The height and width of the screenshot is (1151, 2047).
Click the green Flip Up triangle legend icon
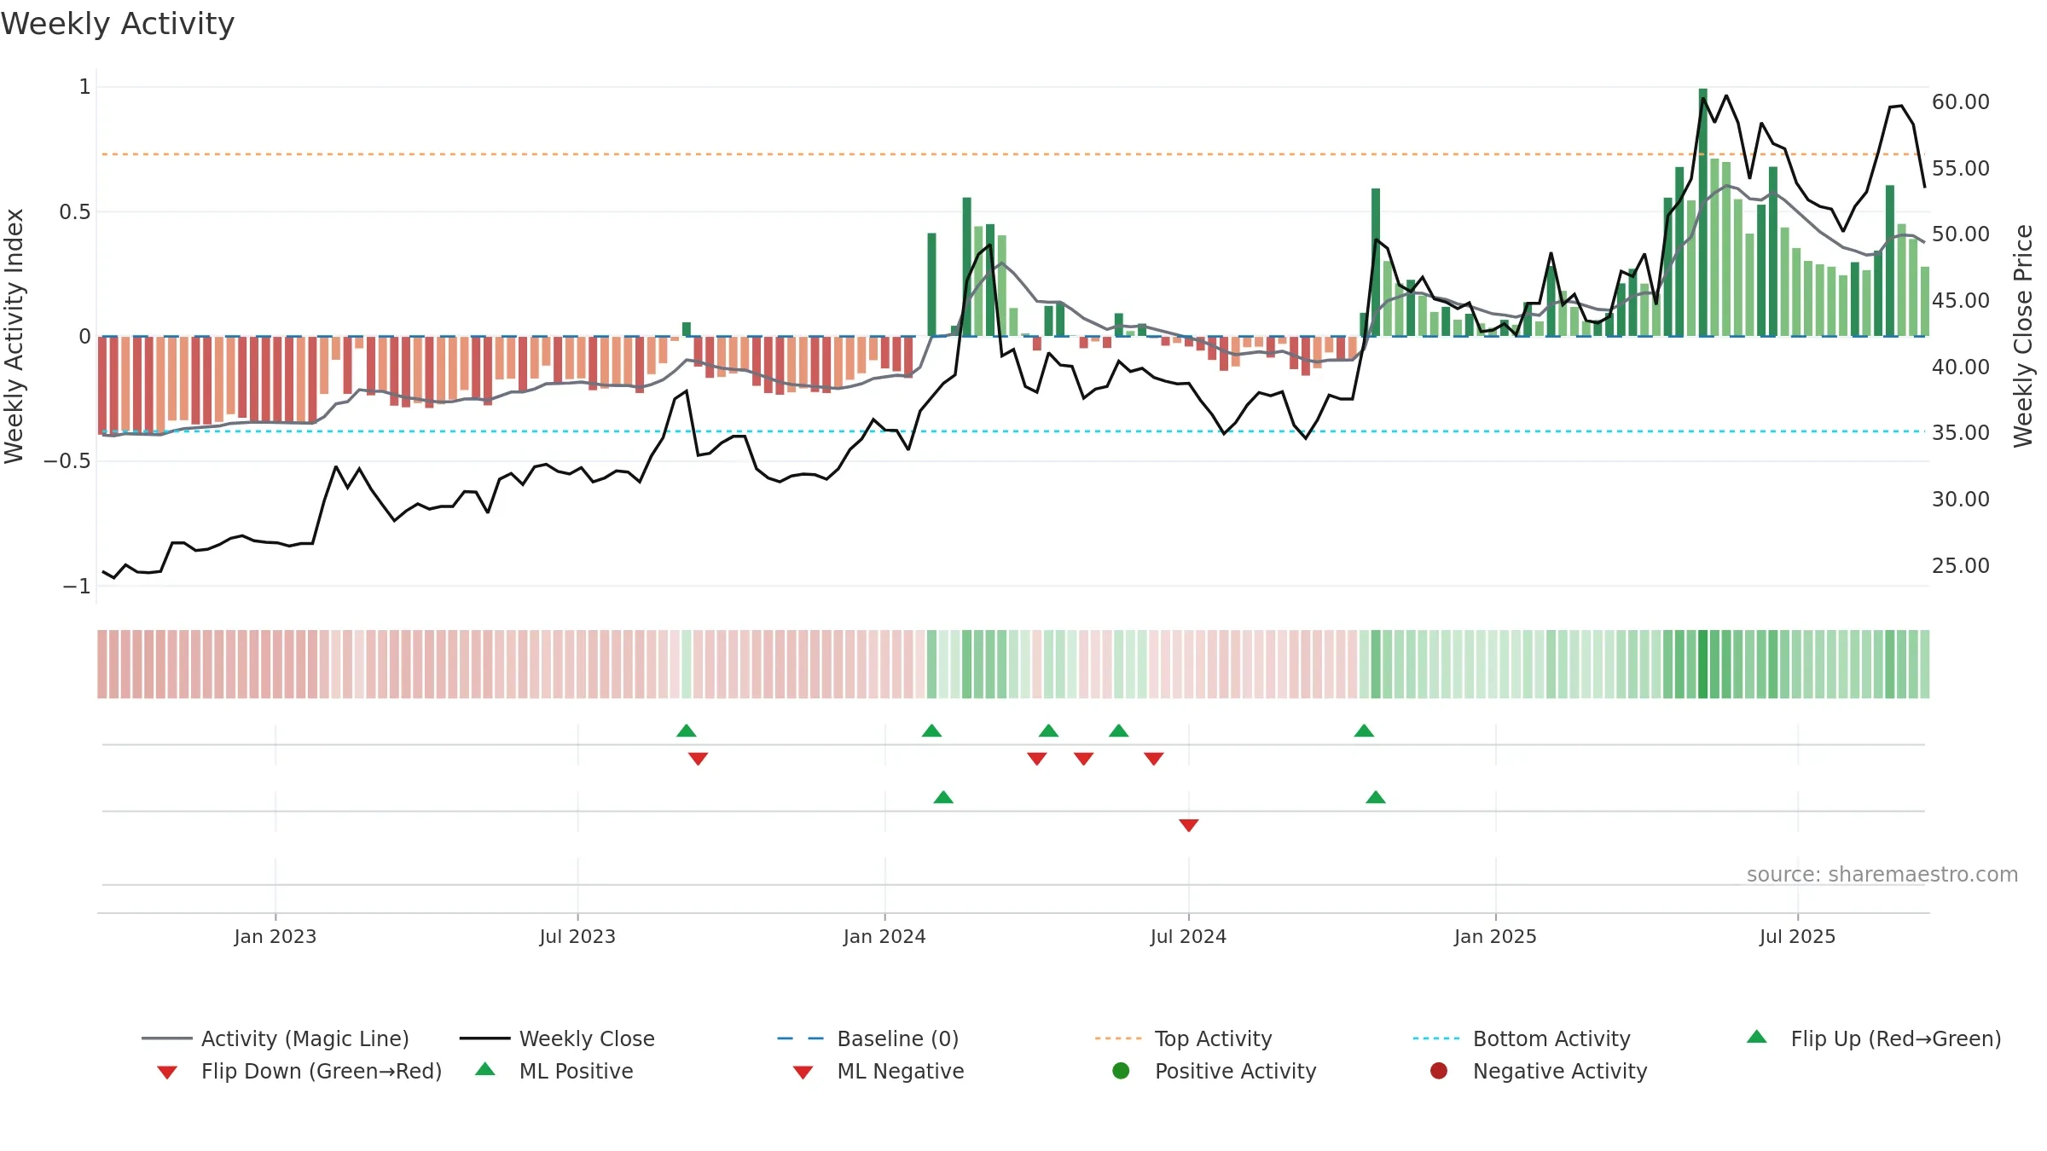(1757, 1037)
